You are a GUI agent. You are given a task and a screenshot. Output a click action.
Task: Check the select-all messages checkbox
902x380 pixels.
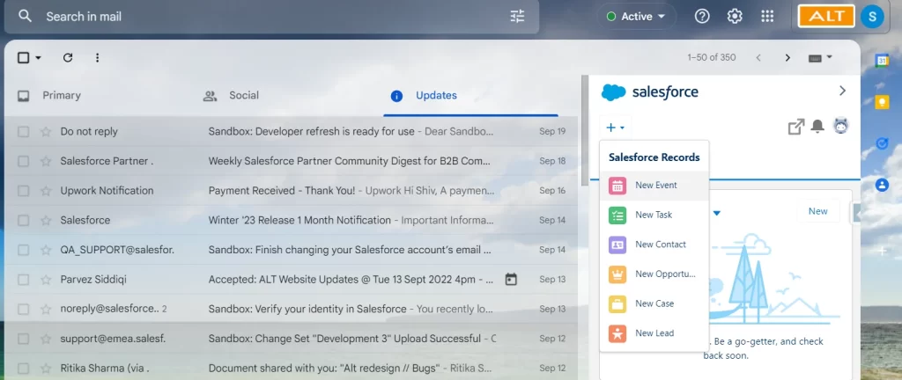23,57
